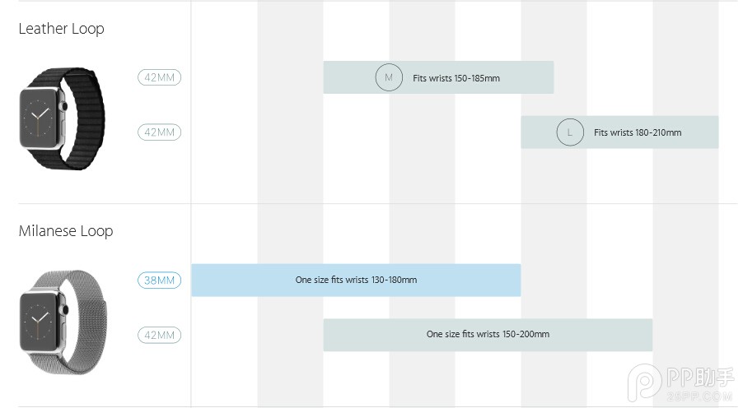
Task: Select the 38MM Milanese Loop badge
Action: point(159,280)
